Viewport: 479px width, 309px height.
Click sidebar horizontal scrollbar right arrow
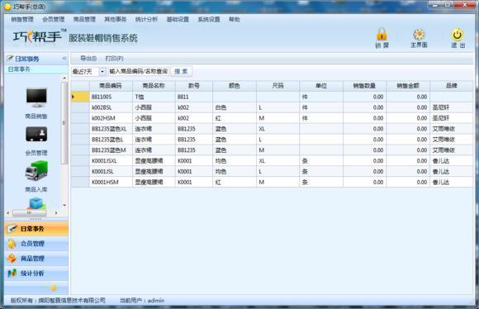coord(56,212)
